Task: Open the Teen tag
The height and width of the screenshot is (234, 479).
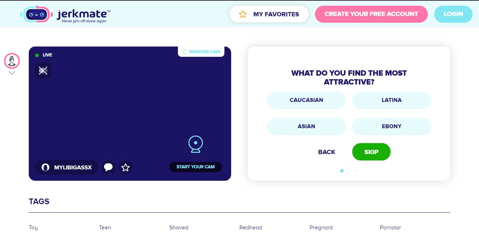Action: (x=105, y=228)
